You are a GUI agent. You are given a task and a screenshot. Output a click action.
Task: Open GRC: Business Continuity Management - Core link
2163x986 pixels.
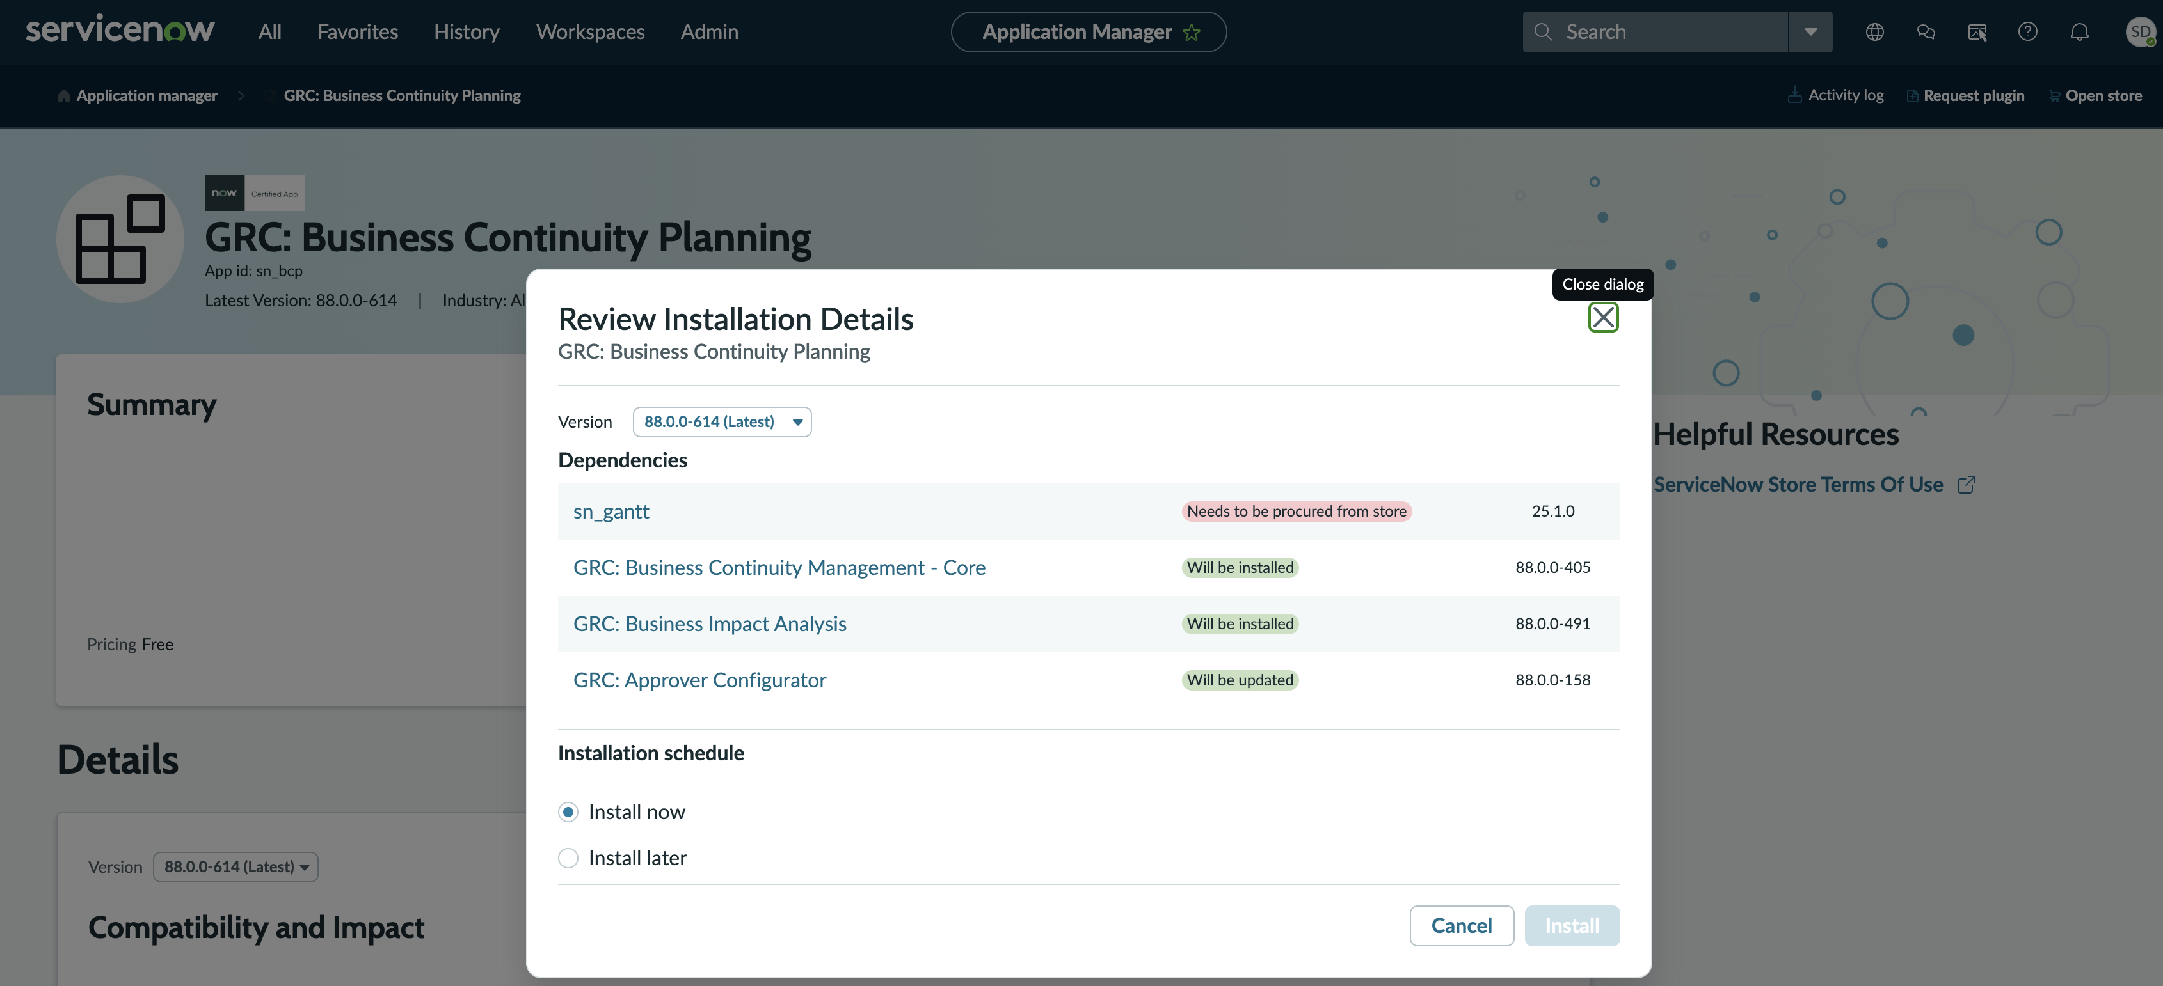click(x=778, y=567)
